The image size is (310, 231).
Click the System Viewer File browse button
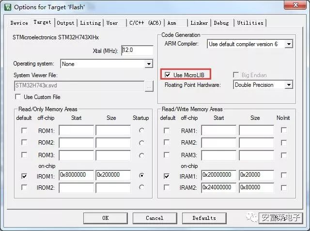(x=149, y=86)
